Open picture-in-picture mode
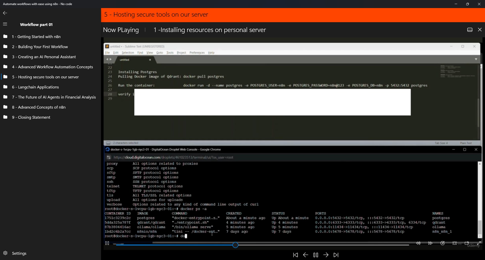Image resolution: width=485 pixels, height=260 pixels. (x=467, y=243)
